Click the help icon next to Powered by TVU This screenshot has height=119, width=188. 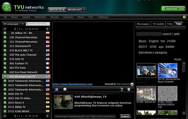[x=132, y=84]
